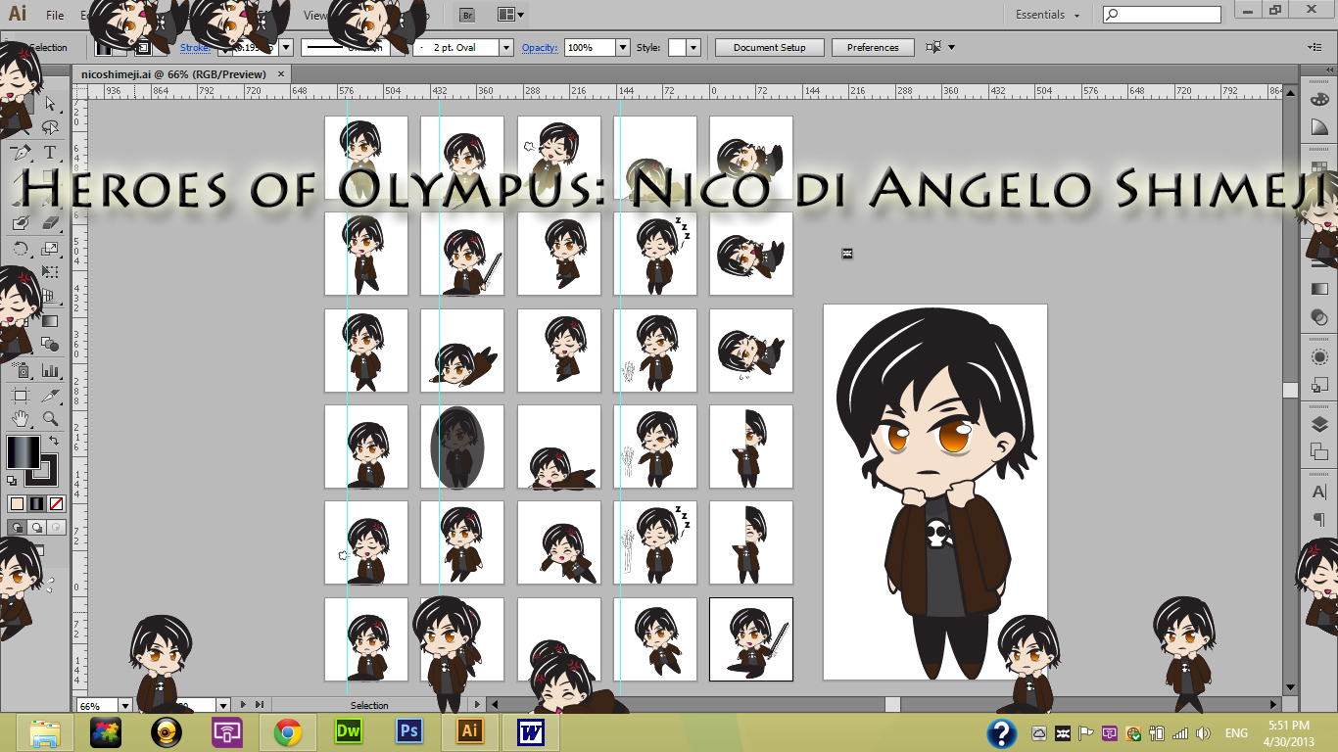This screenshot has height=752, width=1338.
Task: Launch Adobe Bridge via Br icon
Action: tap(467, 15)
